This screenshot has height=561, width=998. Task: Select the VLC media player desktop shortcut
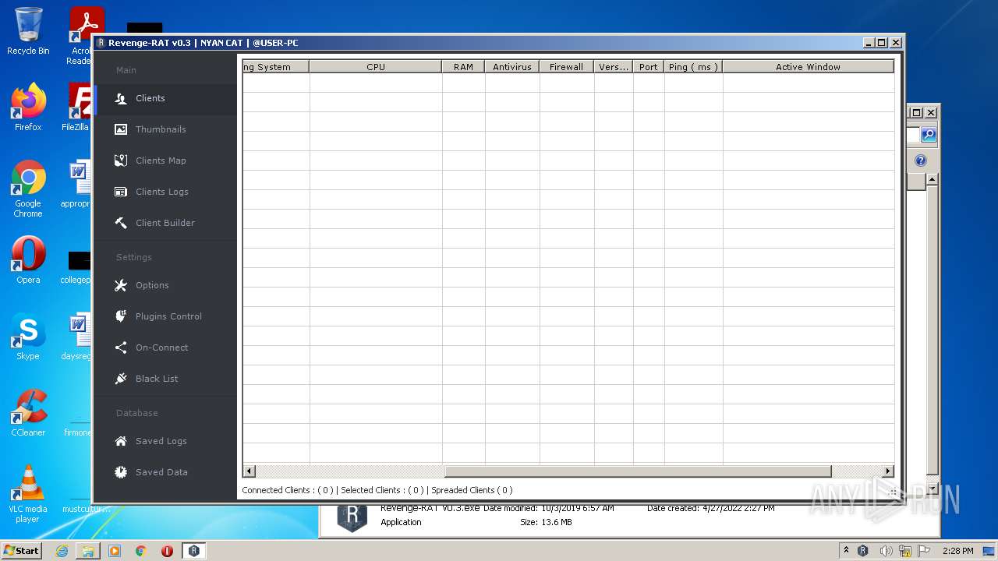tap(28, 494)
